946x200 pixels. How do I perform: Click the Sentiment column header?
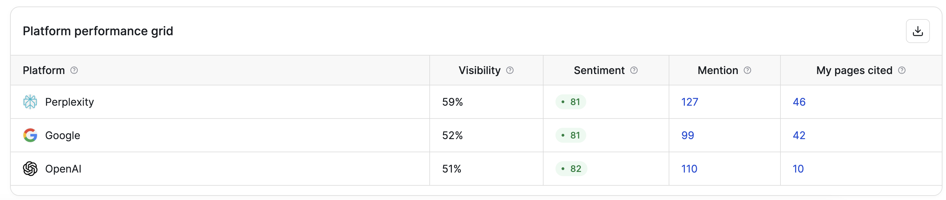[x=599, y=70]
